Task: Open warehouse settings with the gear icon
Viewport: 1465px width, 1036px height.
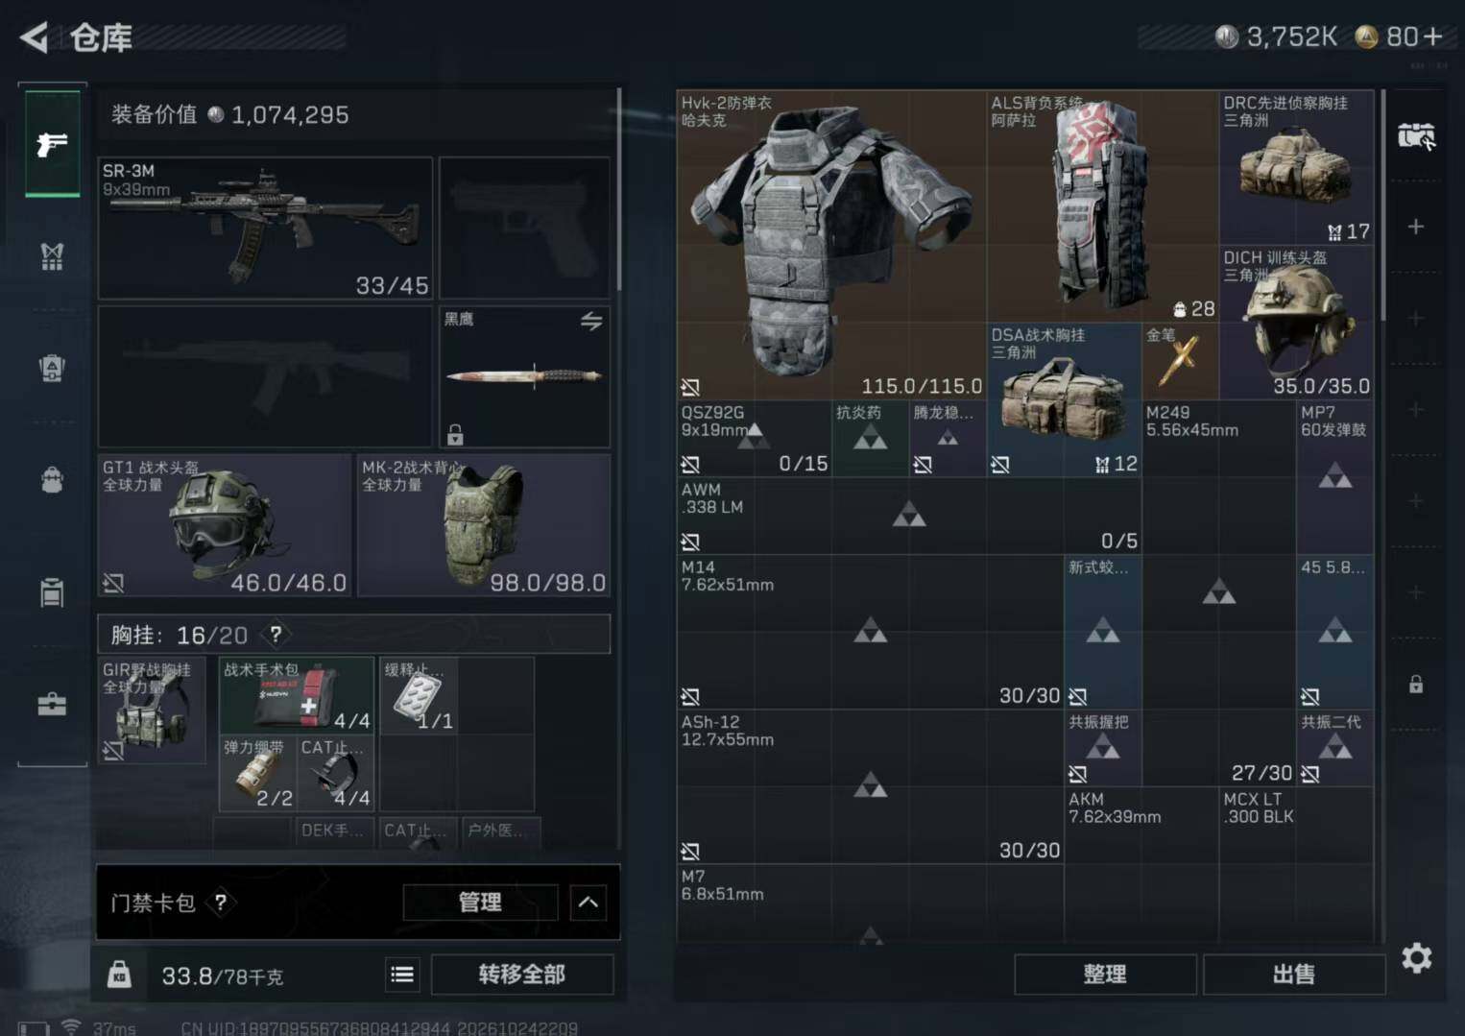Action: (x=1417, y=957)
